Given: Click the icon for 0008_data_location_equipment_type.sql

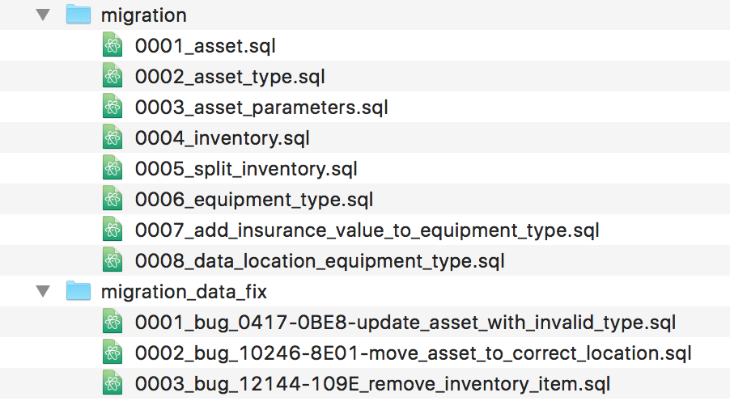Looking at the screenshot, I should (x=112, y=261).
